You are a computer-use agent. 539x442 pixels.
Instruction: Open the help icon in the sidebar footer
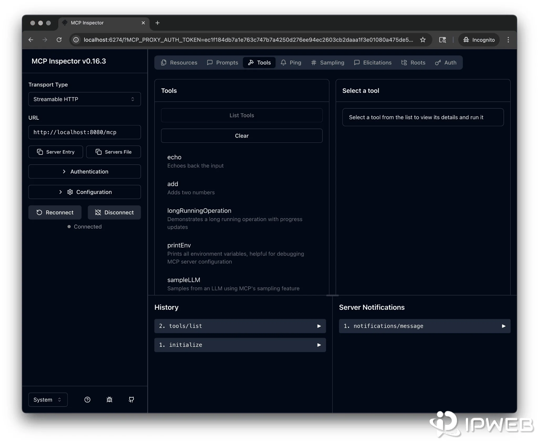coord(87,400)
